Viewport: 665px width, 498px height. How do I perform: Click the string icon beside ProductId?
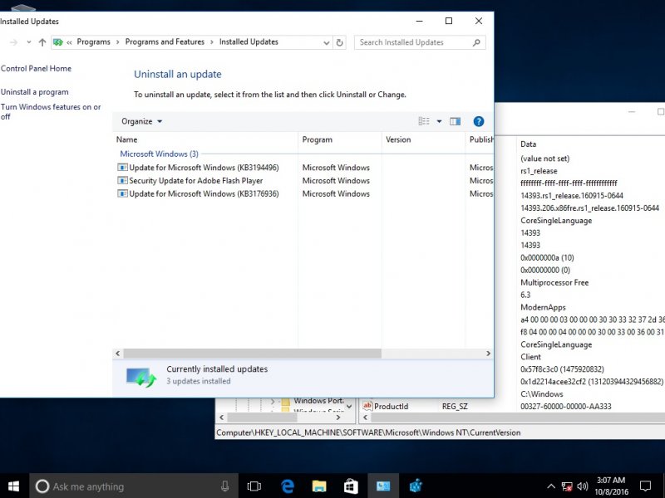(x=367, y=406)
